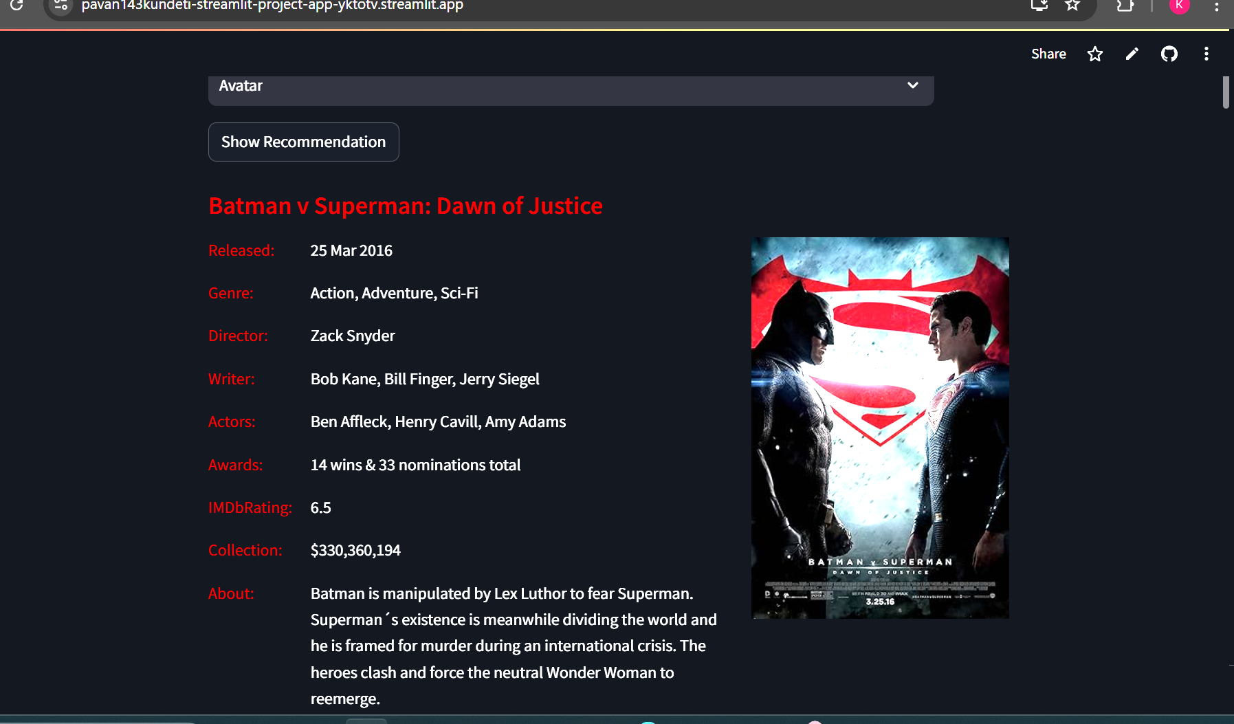Click the pencil edit icon
The image size is (1234, 724).
1132,54
